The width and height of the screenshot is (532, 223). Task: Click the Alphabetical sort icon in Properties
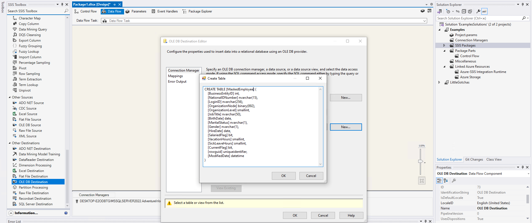pyautogui.click(x=446, y=181)
